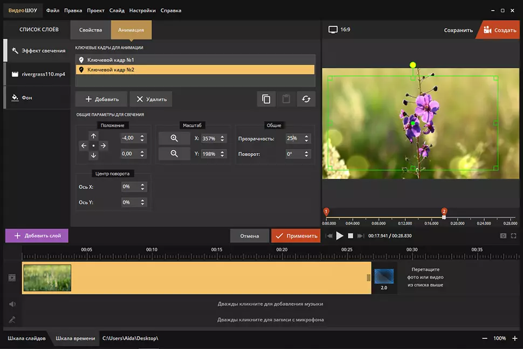Zoom out timeline with minus icon
This screenshot has width=523, height=349.
[x=485, y=338]
